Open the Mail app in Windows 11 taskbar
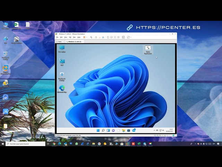Viewport: 222px width, 167px height. click(x=134, y=130)
